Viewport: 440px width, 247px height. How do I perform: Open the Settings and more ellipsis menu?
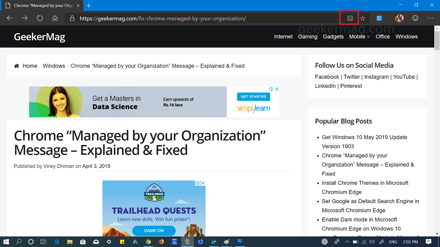pos(430,18)
